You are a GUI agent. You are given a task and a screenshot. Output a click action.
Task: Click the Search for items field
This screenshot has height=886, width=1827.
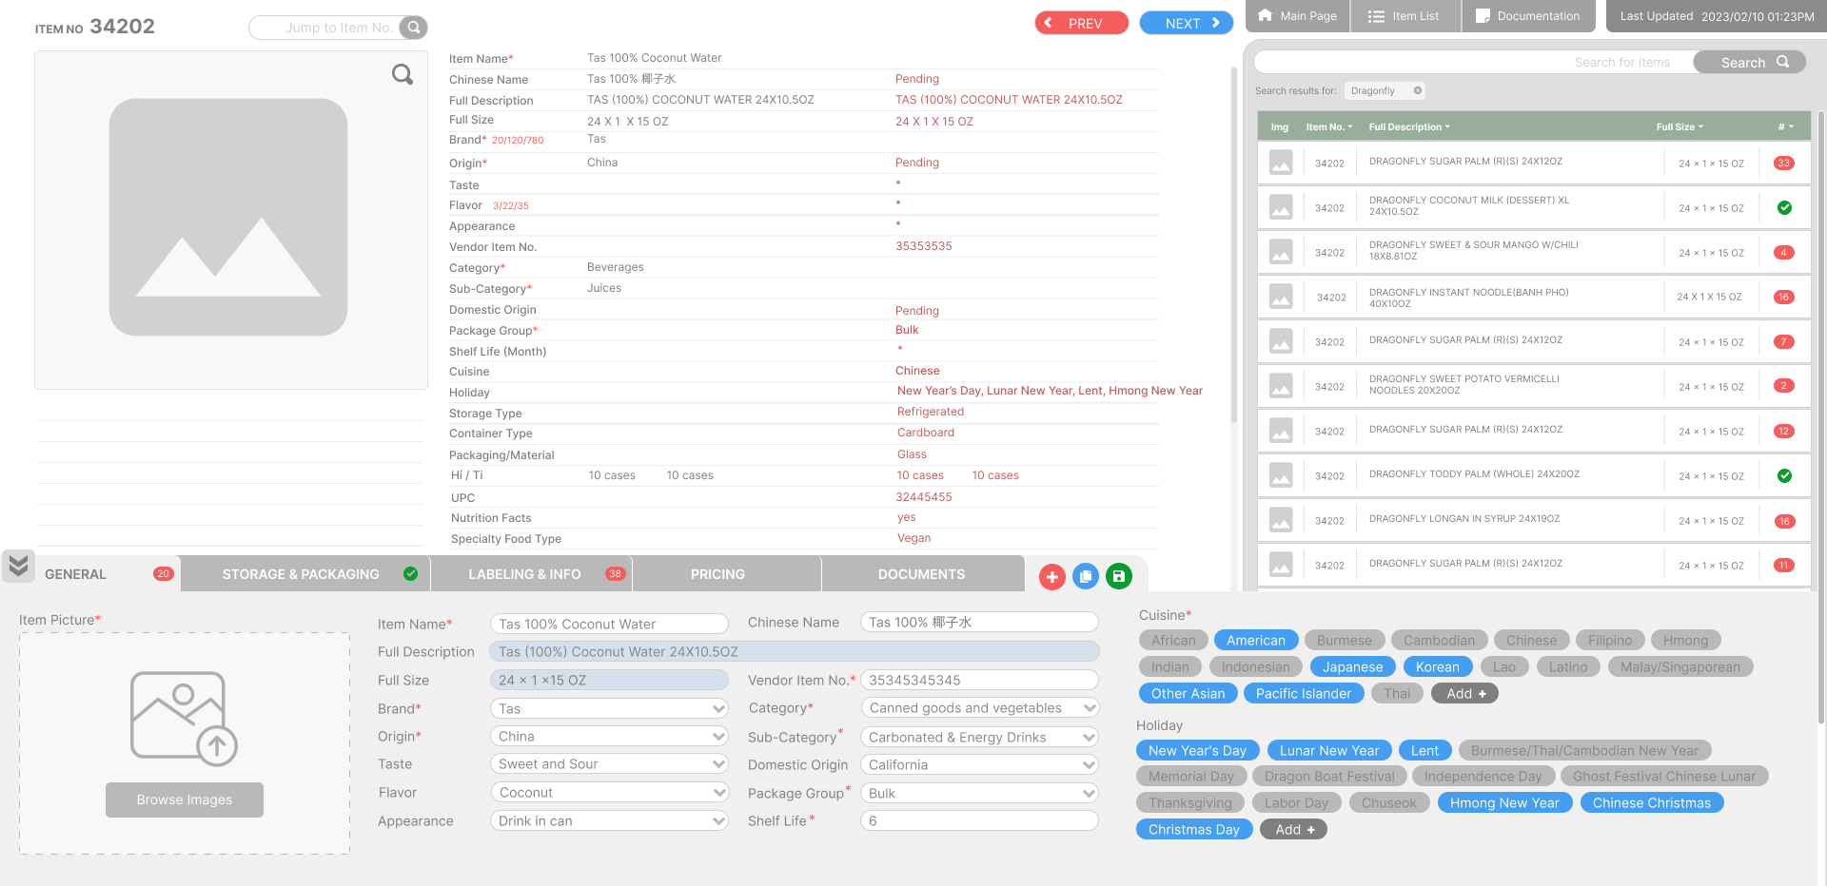(x=1475, y=62)
